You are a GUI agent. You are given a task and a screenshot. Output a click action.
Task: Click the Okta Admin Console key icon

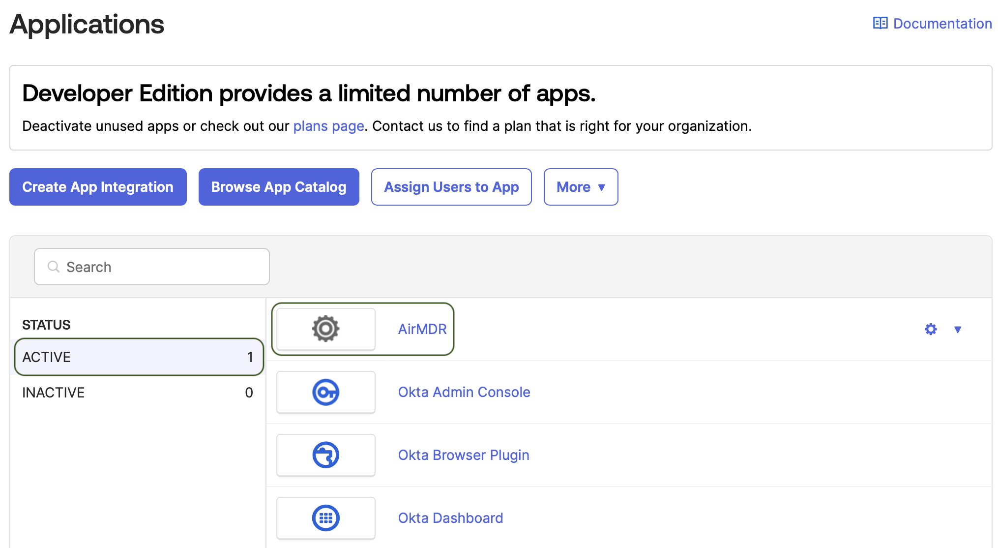pos(325,392)
